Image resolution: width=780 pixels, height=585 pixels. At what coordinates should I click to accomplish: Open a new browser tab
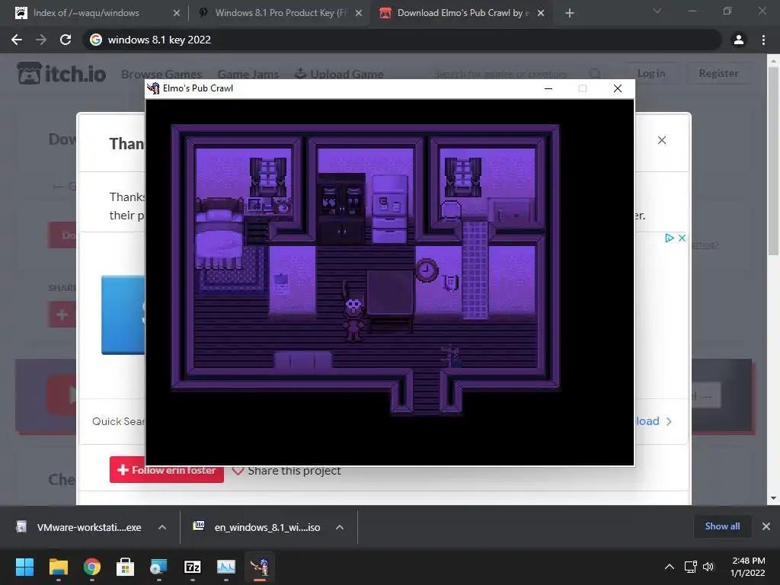click(570, 14)
